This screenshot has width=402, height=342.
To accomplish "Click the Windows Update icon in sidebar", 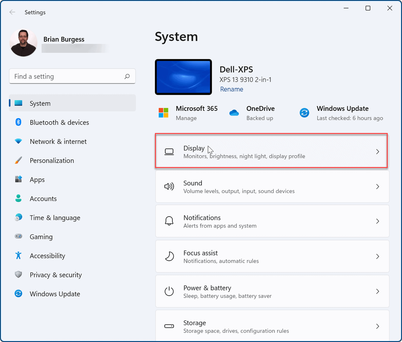I will coord(18,294).
